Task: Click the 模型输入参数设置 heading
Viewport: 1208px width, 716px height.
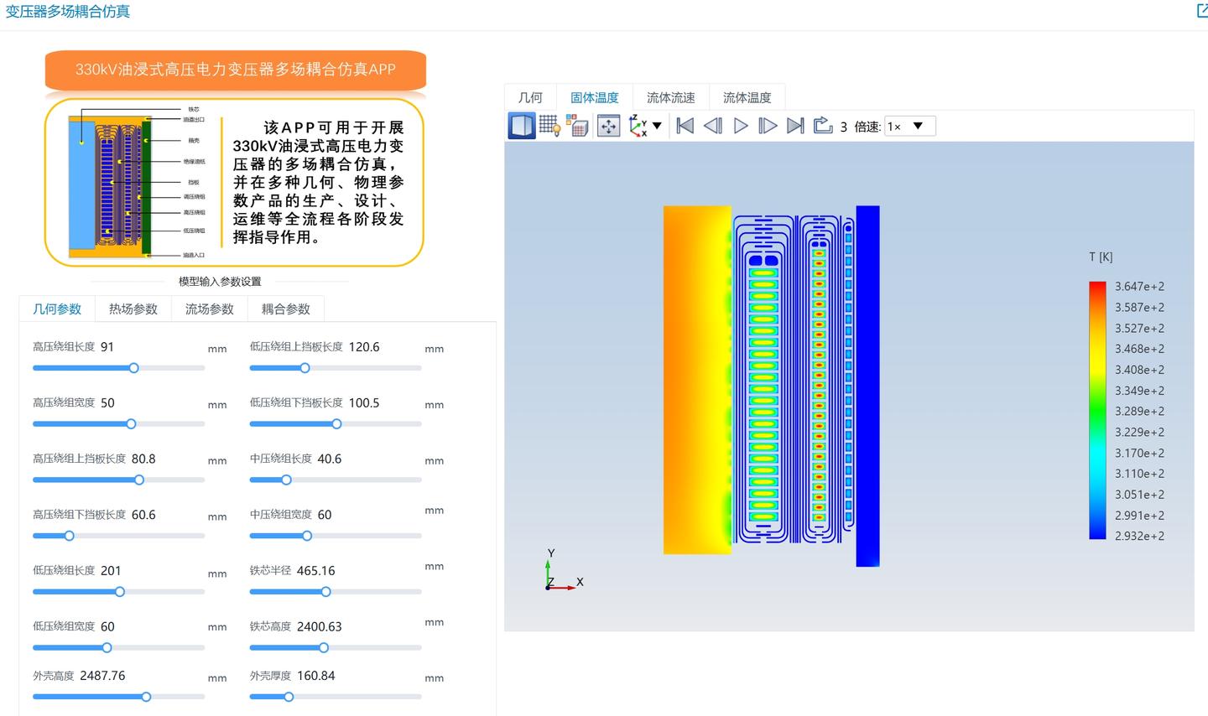Action: (x=220, y=282)
